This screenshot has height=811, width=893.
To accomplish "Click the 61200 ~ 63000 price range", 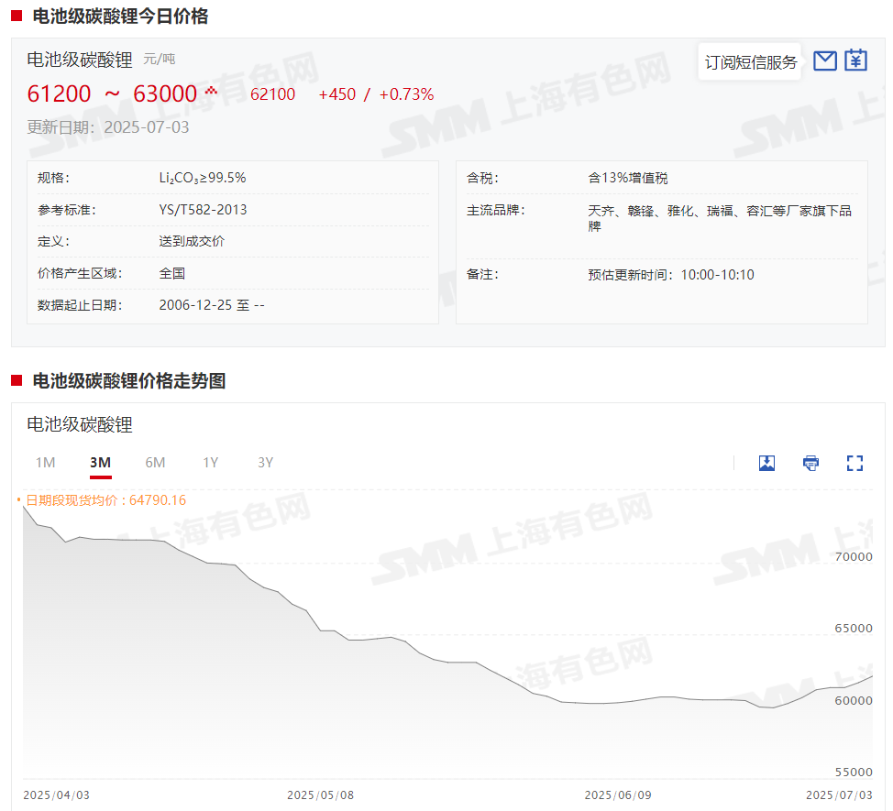I will click(112, 93).
